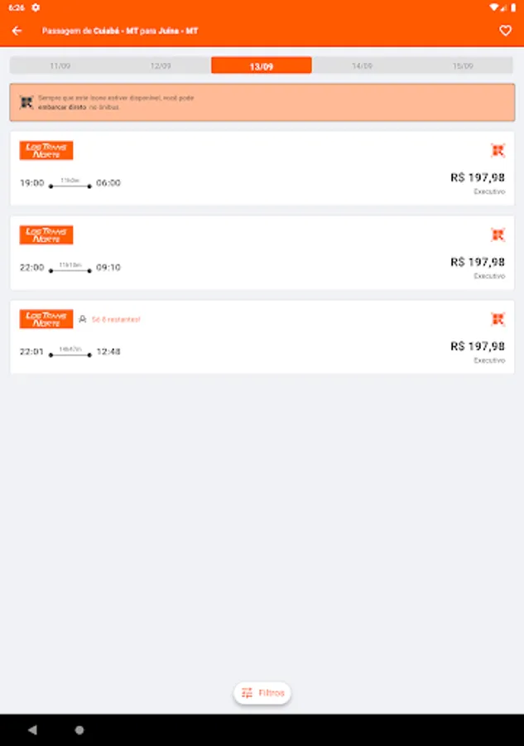Viewport: 524px width, 746px height.
Task: Tap the 19h0m journey duration timeline
Action: point(70,184)
